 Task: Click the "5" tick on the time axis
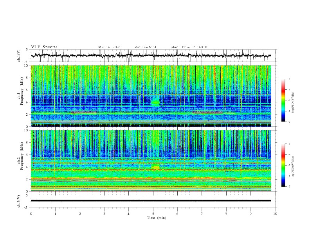click(153, 214)
